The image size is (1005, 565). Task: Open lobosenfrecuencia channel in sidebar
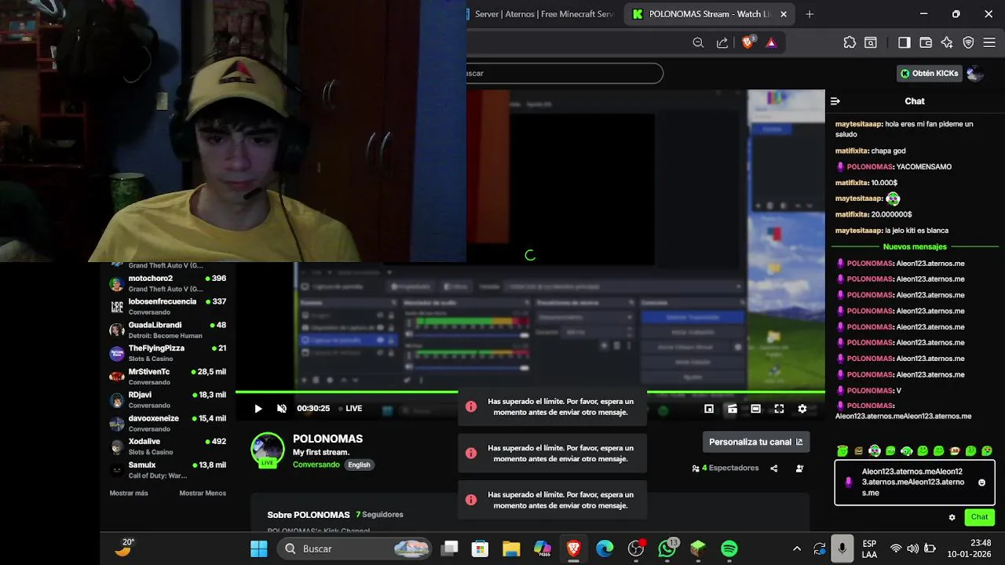(x=168, y=307)
